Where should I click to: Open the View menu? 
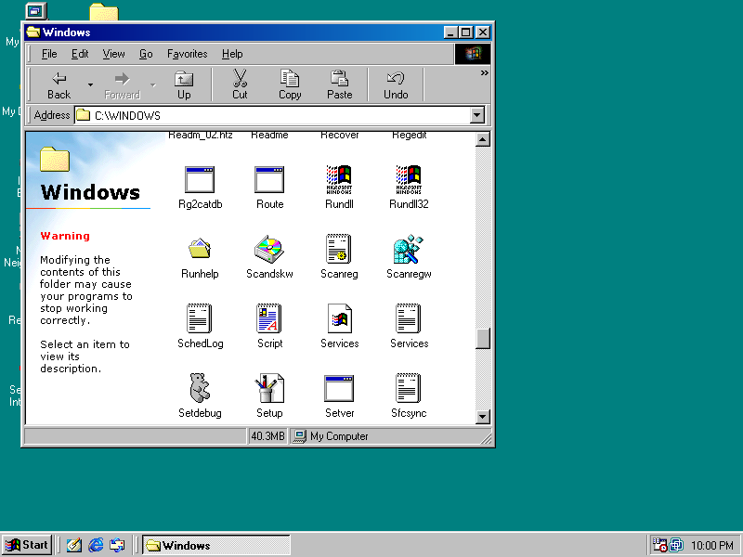113,53
